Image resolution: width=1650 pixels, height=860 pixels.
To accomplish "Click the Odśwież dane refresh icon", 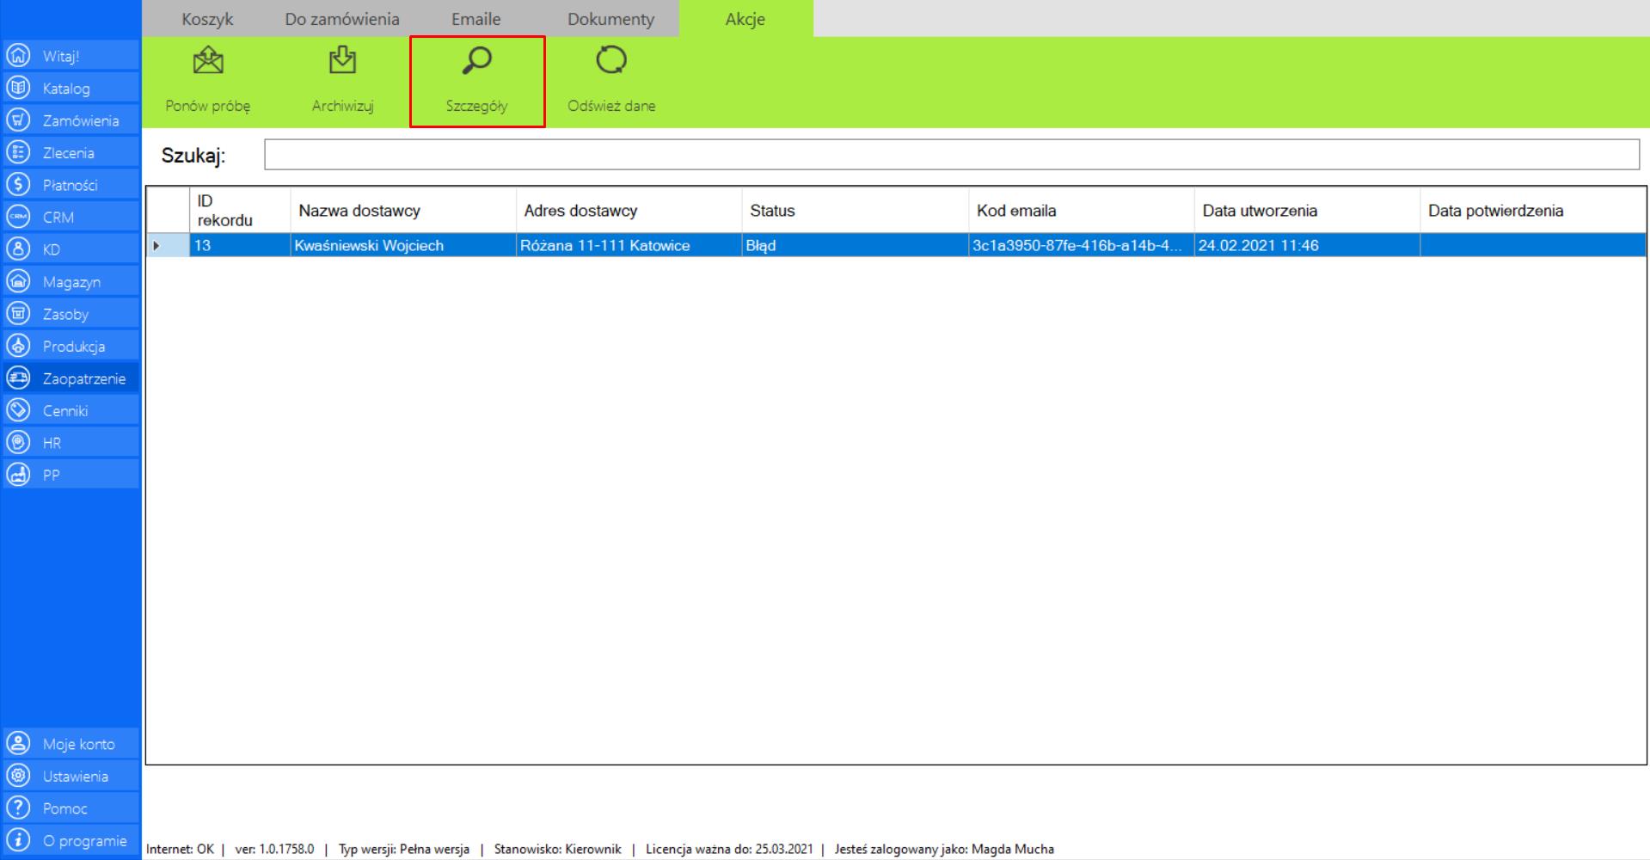I will (x=611, y=60).
